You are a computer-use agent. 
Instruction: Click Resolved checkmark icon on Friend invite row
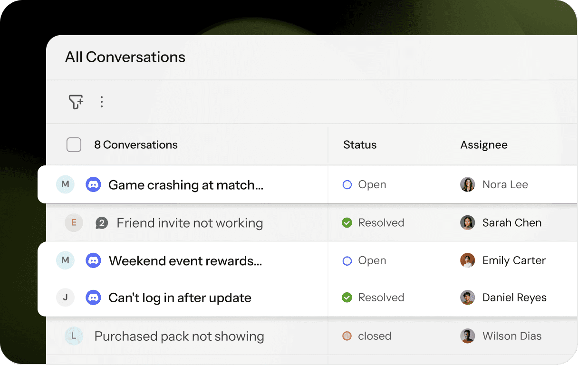347,222
